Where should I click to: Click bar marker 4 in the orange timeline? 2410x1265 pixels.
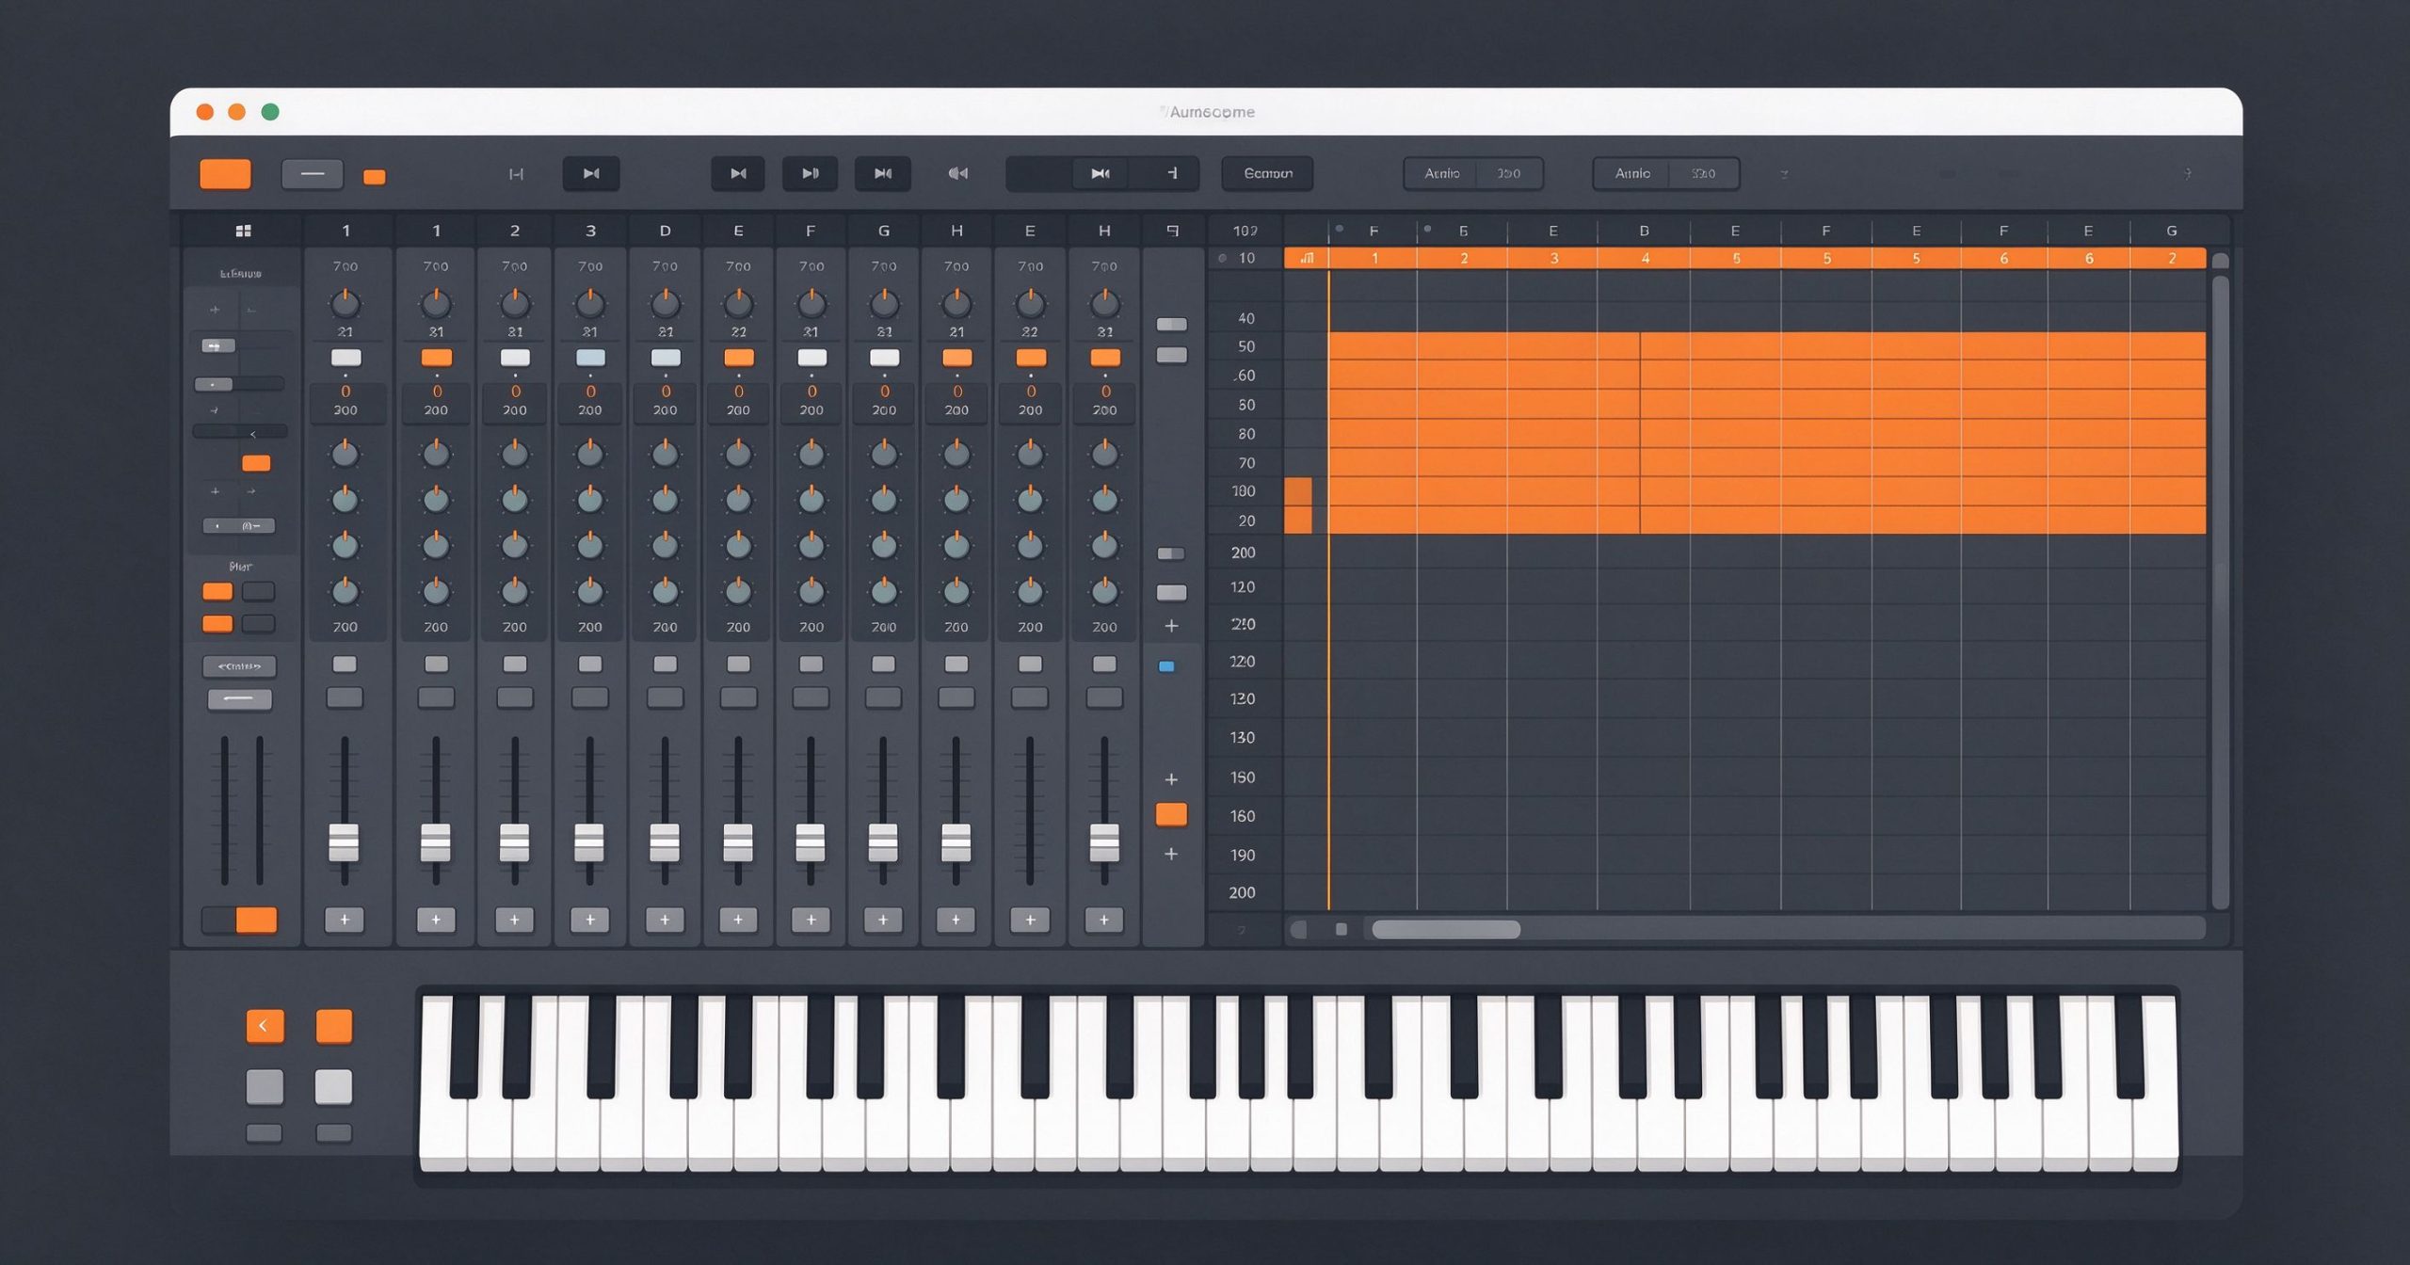[1645, 258]
